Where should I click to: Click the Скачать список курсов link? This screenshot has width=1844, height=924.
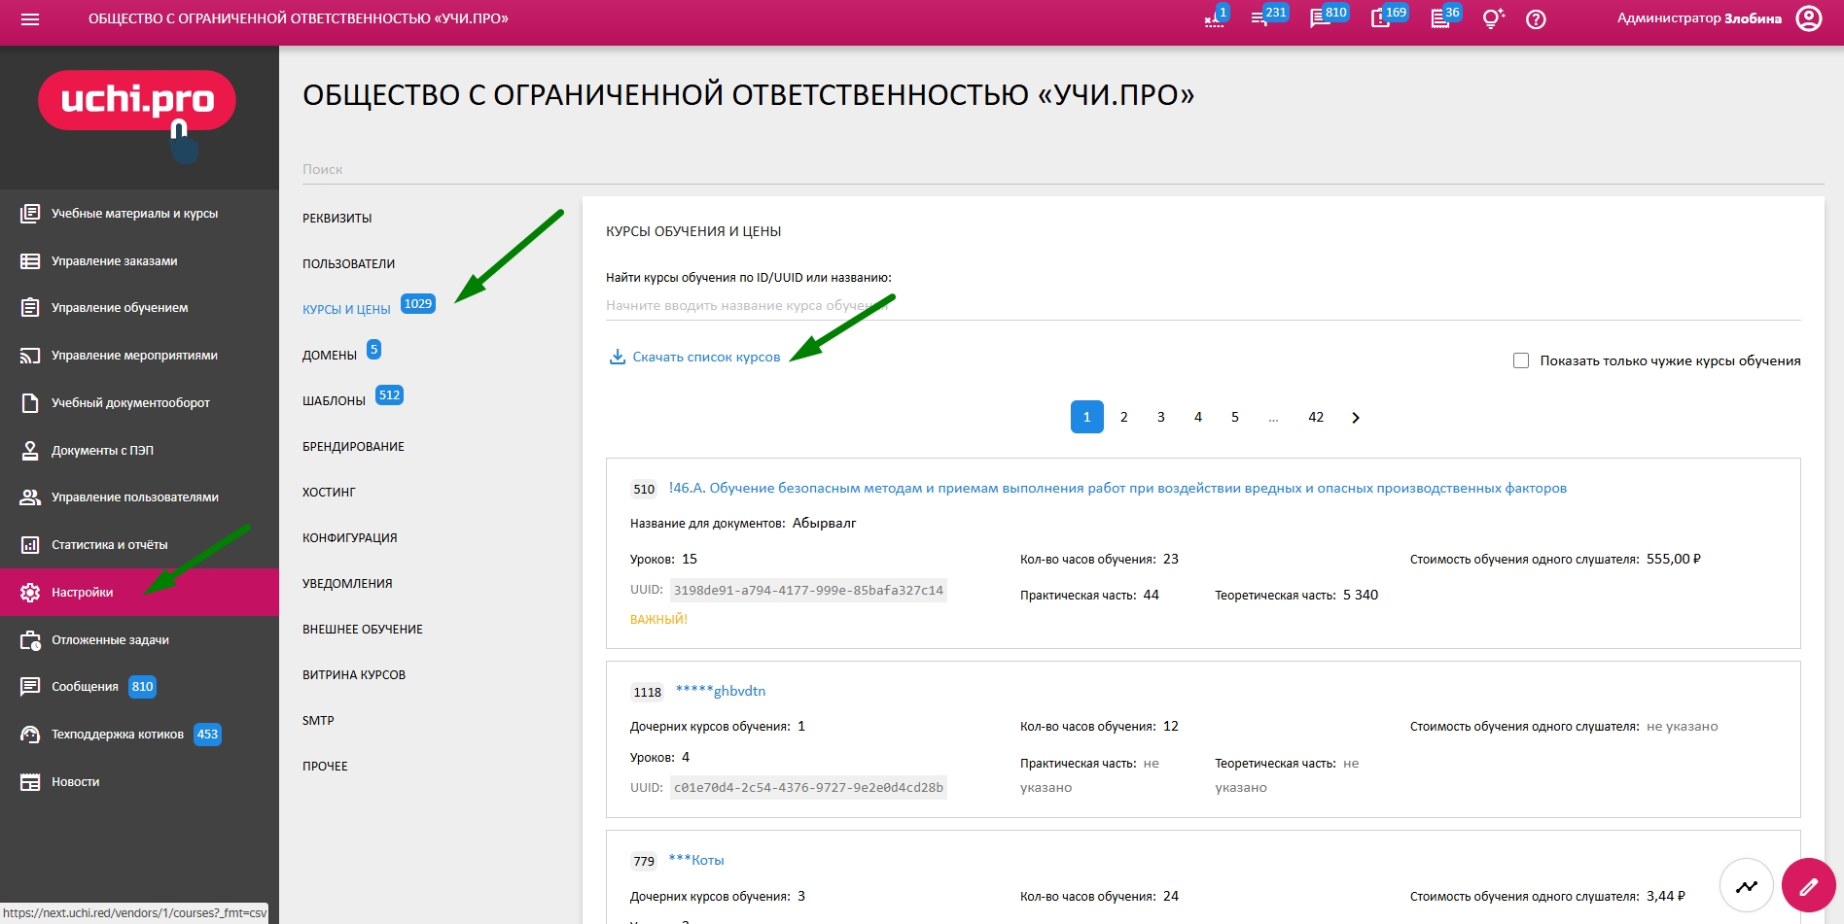tap(706, 357)
